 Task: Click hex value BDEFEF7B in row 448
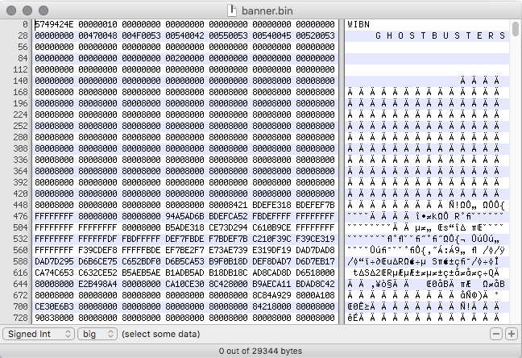[315, 205]
